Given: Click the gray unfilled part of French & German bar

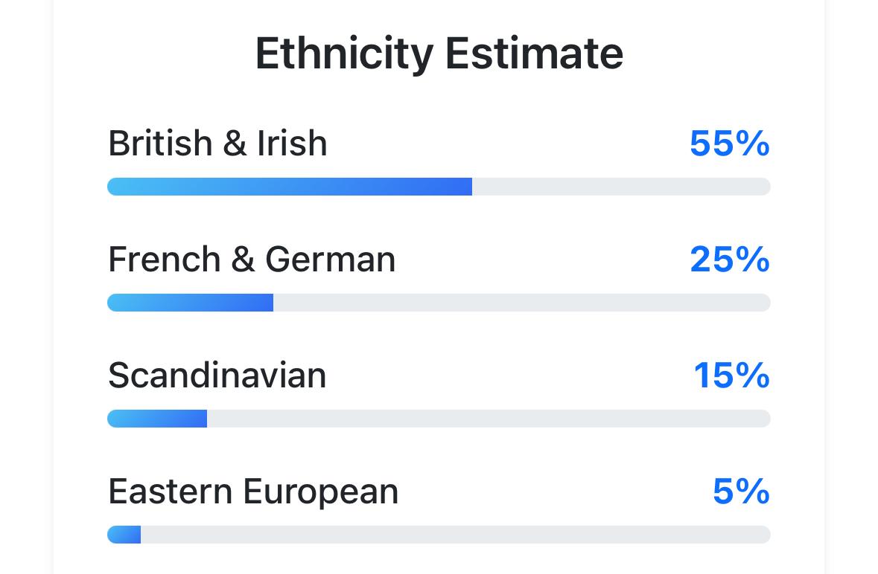Looking at the screenshot, I should pyautogui.click(x=521, y=303).
